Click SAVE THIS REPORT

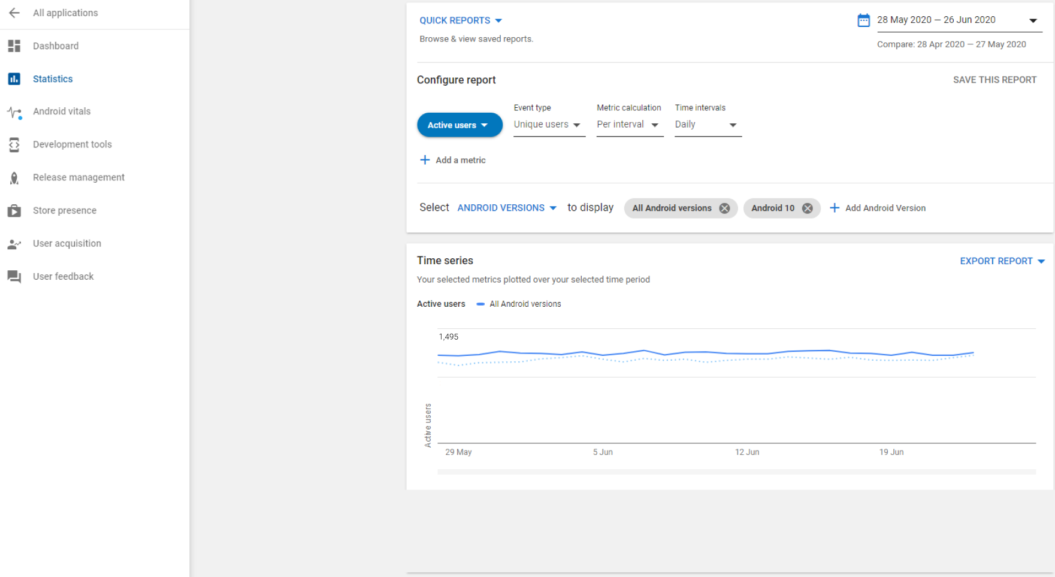click(994, 79)
